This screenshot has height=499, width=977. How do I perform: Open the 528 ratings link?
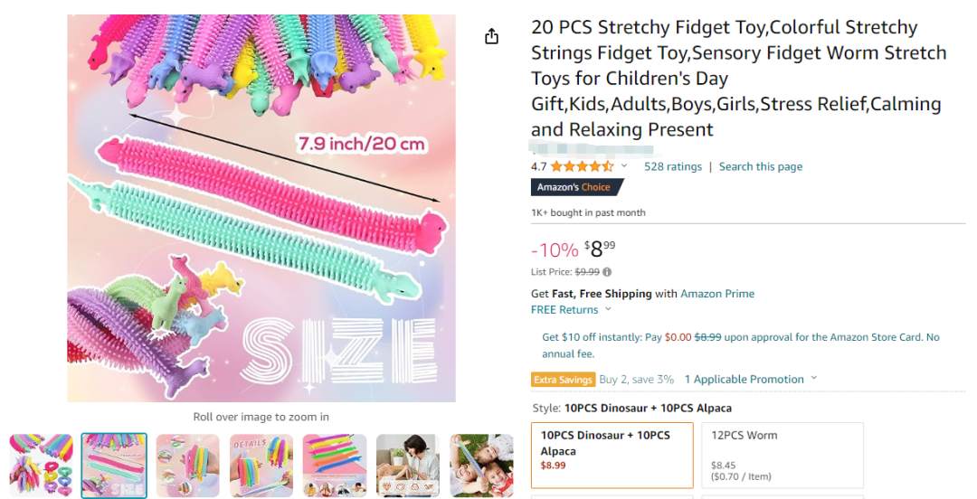click(x=672, y=166)
